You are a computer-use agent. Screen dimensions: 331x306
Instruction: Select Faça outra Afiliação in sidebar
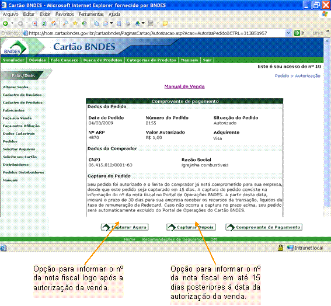coord(21,126)
